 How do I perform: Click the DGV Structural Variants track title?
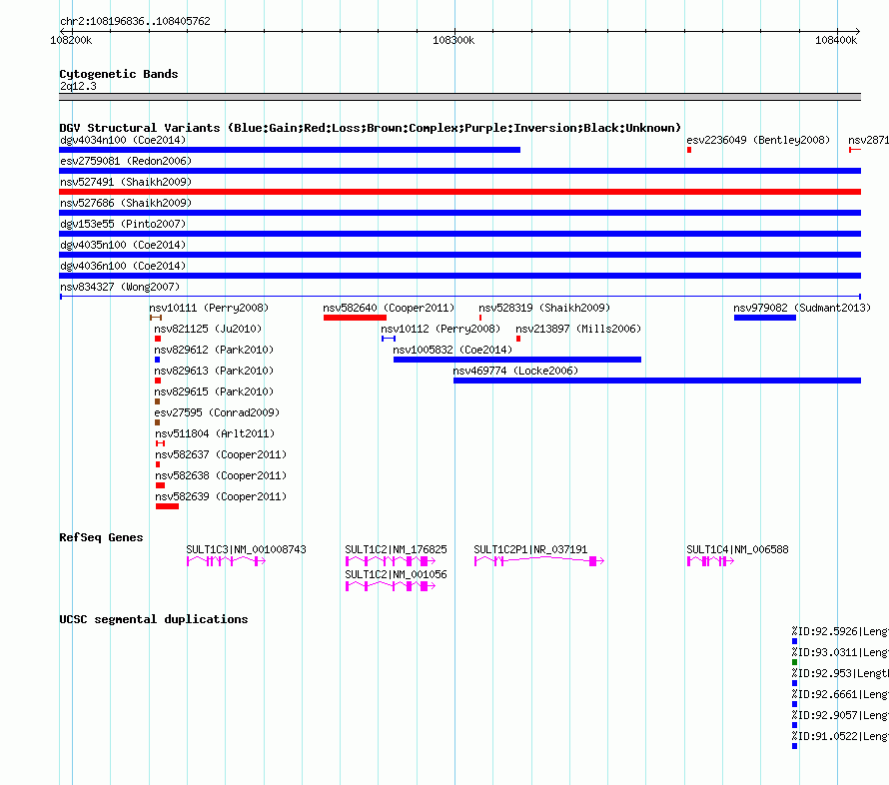(371, 128)
